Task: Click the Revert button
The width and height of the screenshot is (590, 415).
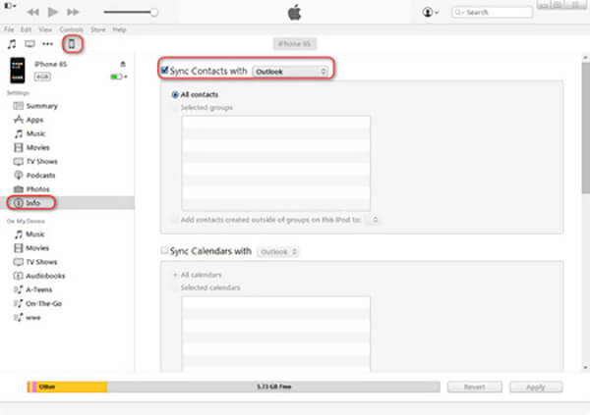Action: tap(475, 387)
